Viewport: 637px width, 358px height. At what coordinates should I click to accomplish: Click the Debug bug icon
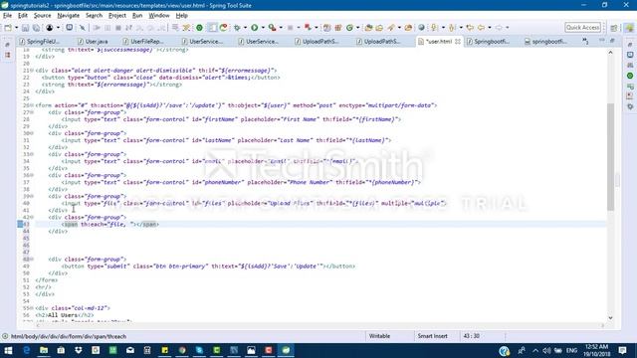pyautogui.click(x=237, y=28)
